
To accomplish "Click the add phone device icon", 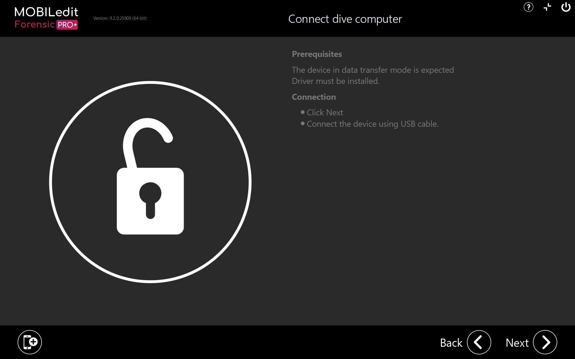I will [30, 342].
